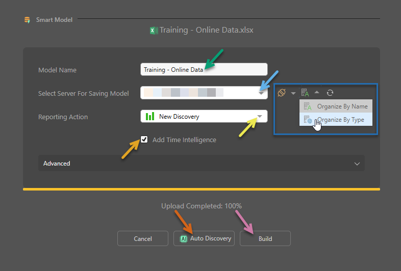Open the Reporting Action dropdown arrow

coord(260,117)
